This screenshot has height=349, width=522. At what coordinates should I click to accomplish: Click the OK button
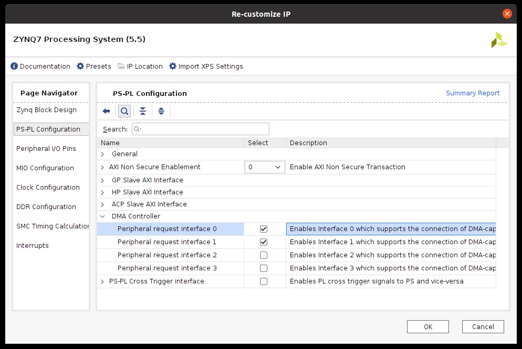pos(428,327)
